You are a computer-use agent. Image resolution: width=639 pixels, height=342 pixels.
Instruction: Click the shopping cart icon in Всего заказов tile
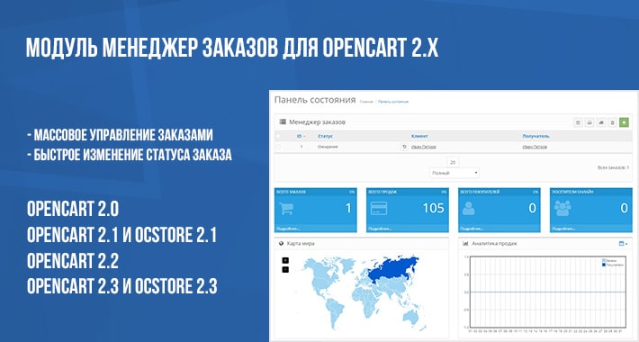coord(286,209)
